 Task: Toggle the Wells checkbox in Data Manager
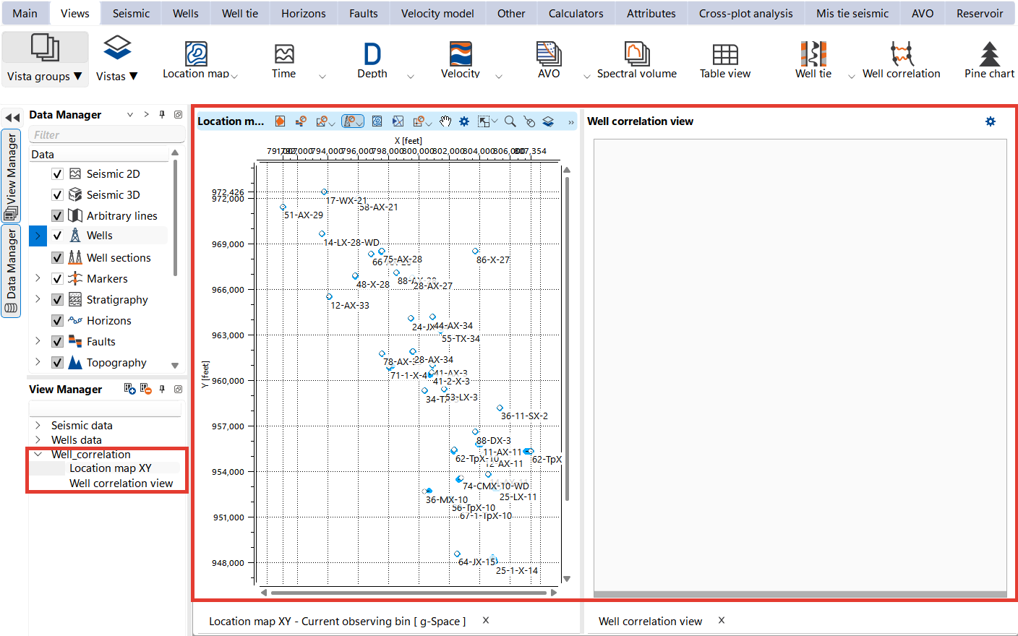[x=56, y=236]
